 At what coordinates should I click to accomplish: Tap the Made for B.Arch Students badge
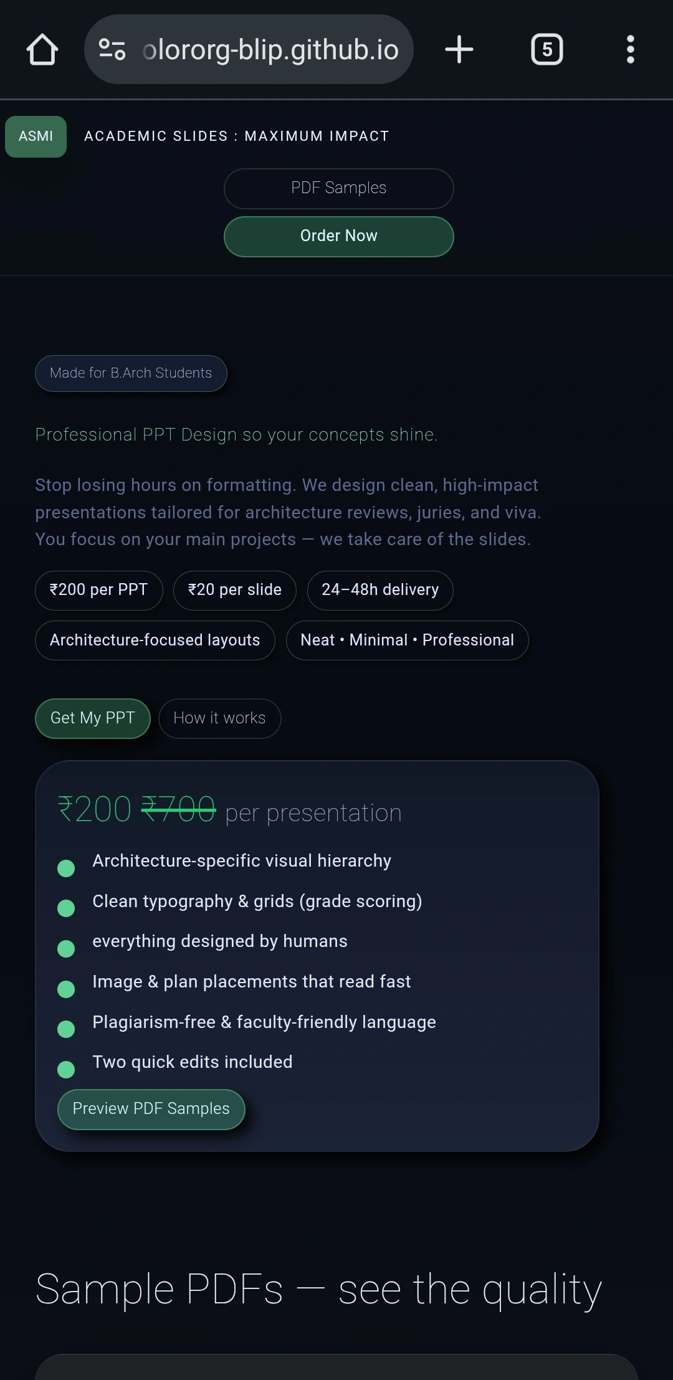coord(131,373)
